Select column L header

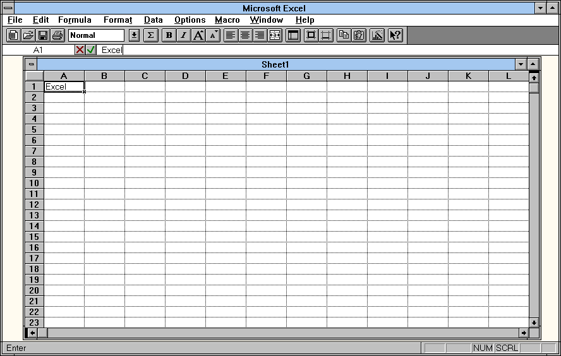coord(509,76)
